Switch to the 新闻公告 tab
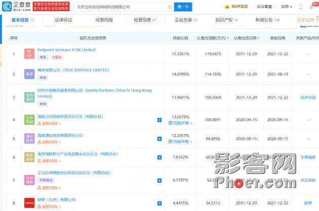The height and width of the screenshot is (211, 319). point(267,20)
